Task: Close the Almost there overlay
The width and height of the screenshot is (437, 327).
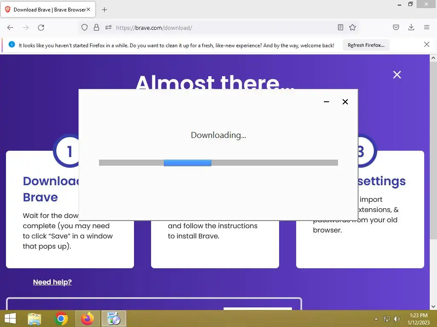Action: click(397, 75)
